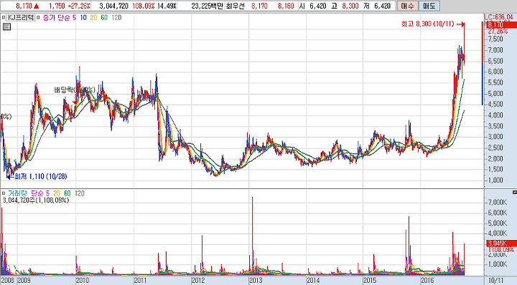Toggle the small square before 거래량
517x285 pixels.
(x=3, y=193)
